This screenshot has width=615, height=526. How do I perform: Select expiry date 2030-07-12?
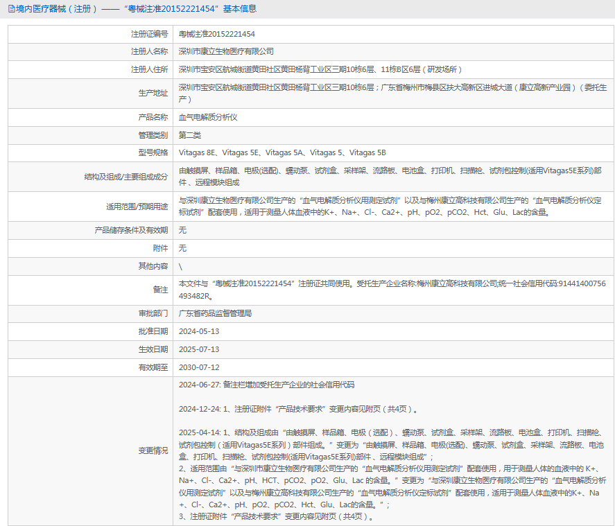[199, 367]
